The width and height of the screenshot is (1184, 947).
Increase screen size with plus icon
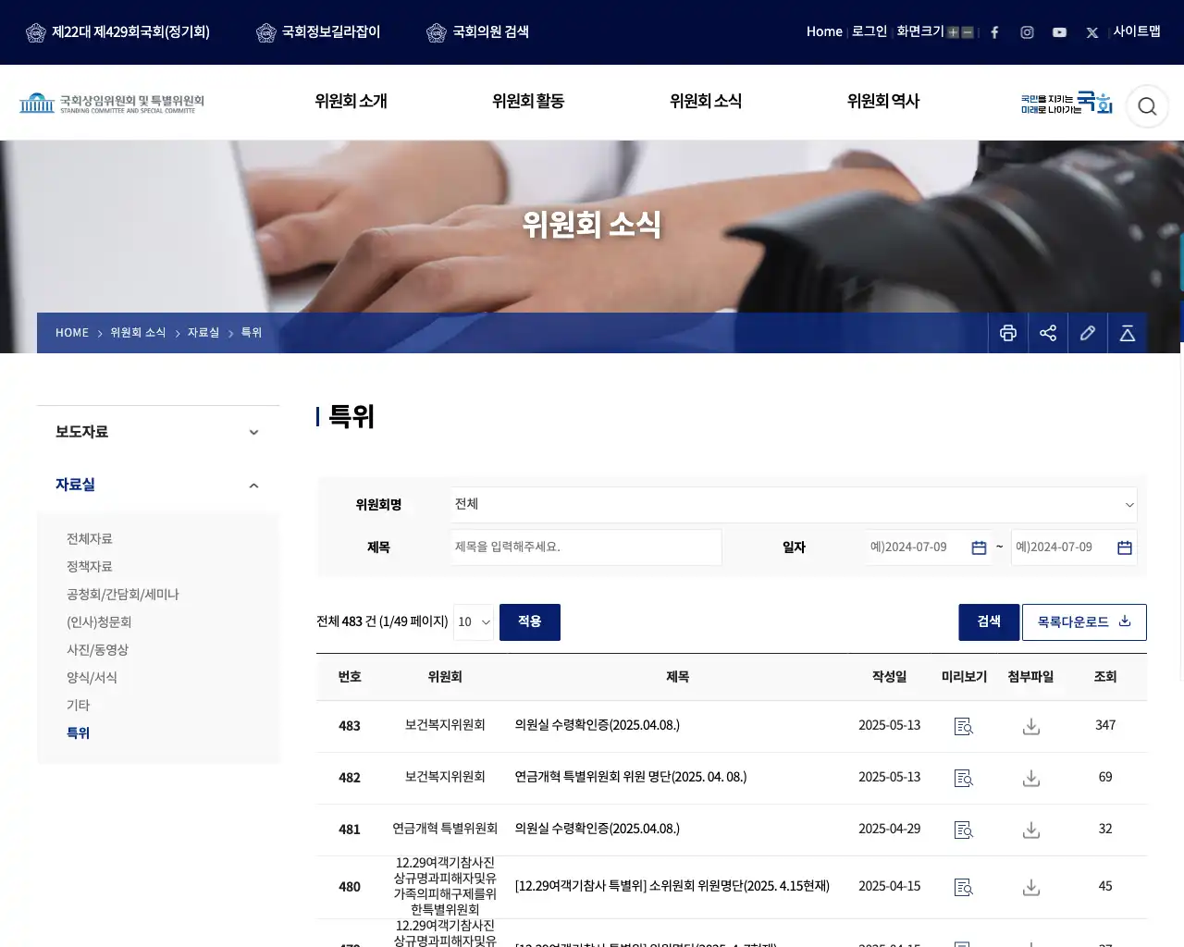(953, 32)
